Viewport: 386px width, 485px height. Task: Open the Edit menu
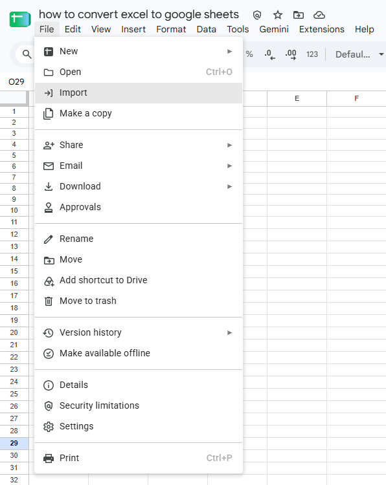[x=73, y=29]
